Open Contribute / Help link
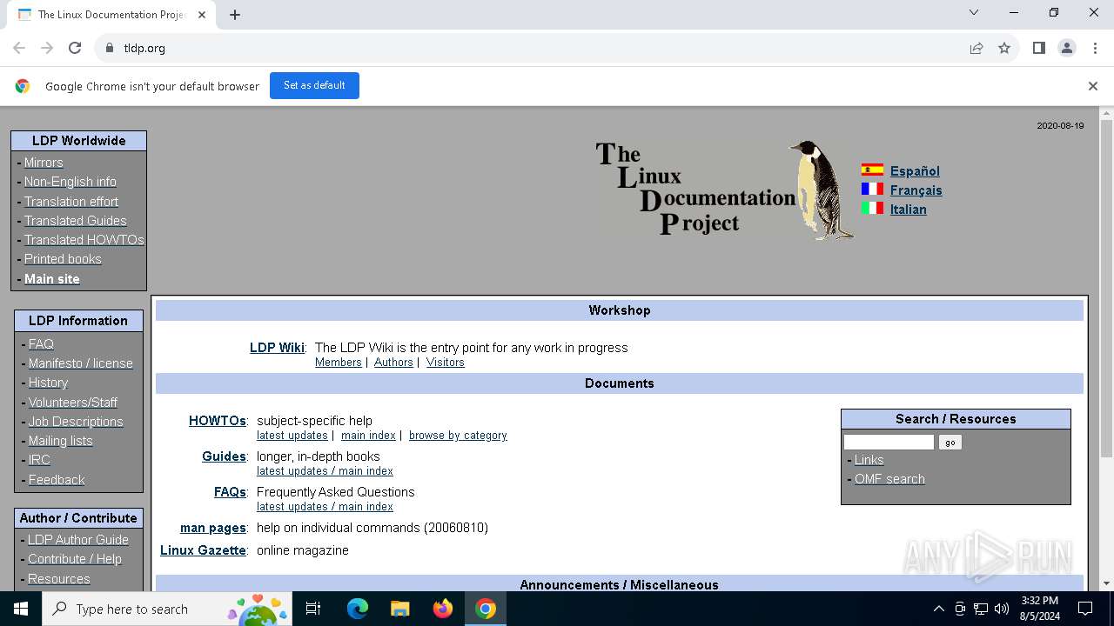1114x626 pixels. point(75,559)
